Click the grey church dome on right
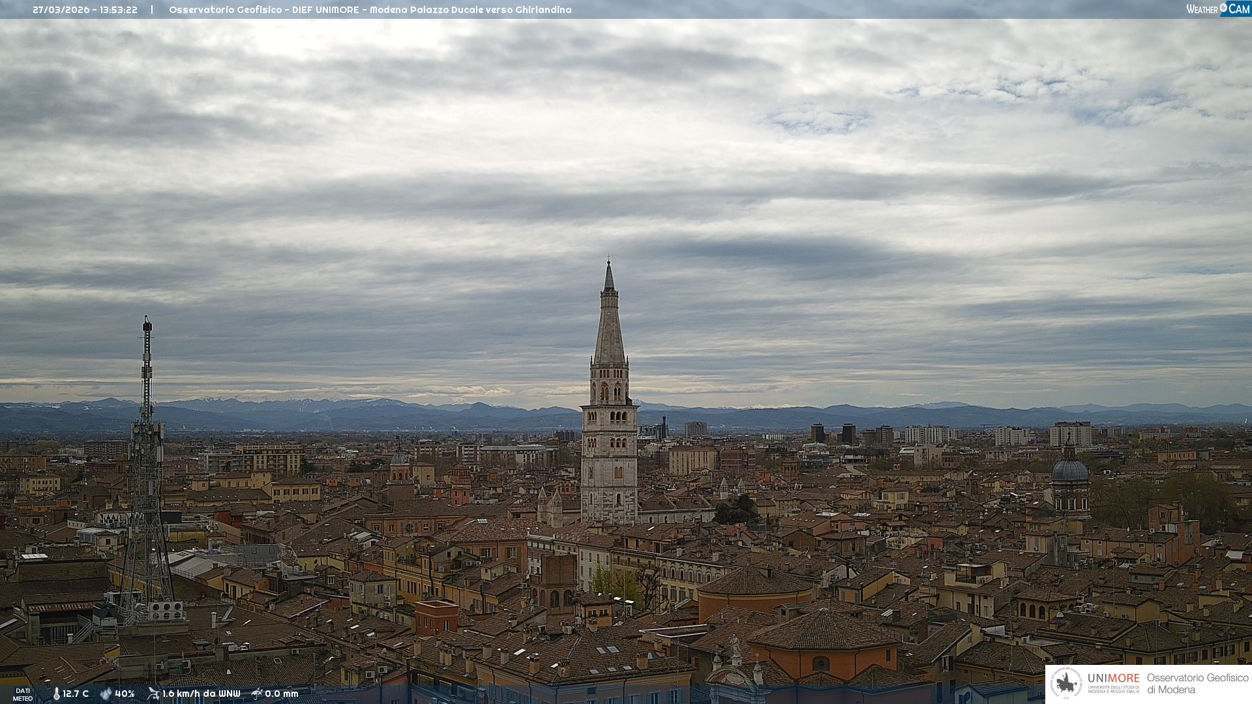The width and height of the screenshot is (1252, 704). (1070, 471)
